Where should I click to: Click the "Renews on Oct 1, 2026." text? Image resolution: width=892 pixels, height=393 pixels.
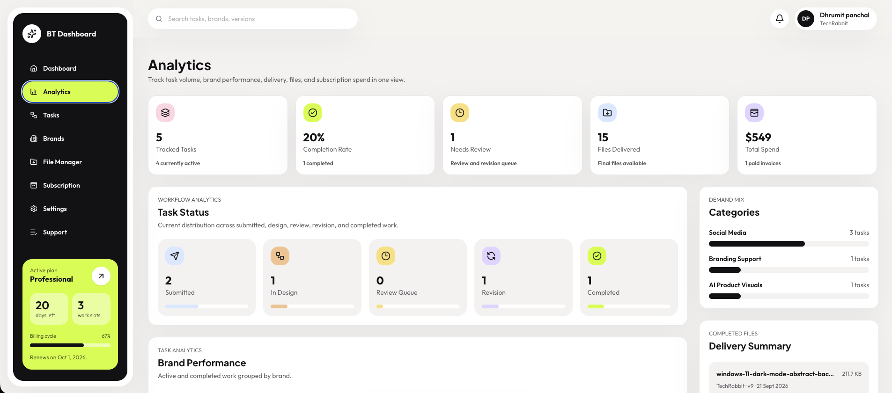coord(59,357)
